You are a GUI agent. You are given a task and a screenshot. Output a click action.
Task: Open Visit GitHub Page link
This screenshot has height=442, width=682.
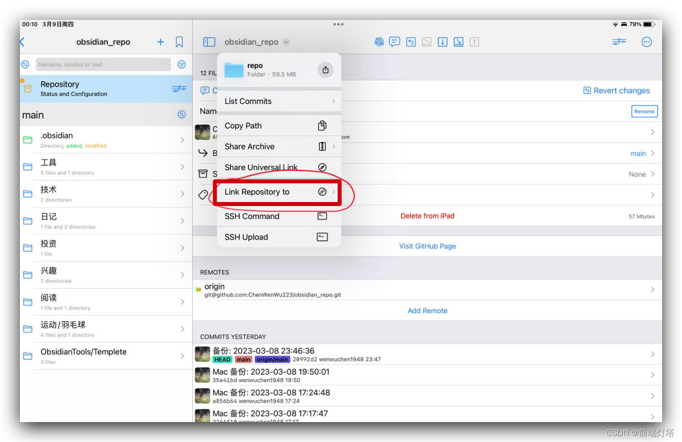[428, 246]
